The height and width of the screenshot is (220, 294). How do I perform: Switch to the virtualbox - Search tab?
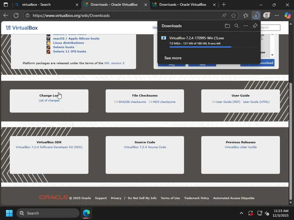click(47, 5)
